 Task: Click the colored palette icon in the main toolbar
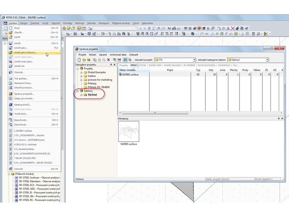pyautogui.click(x=266, y=34)
